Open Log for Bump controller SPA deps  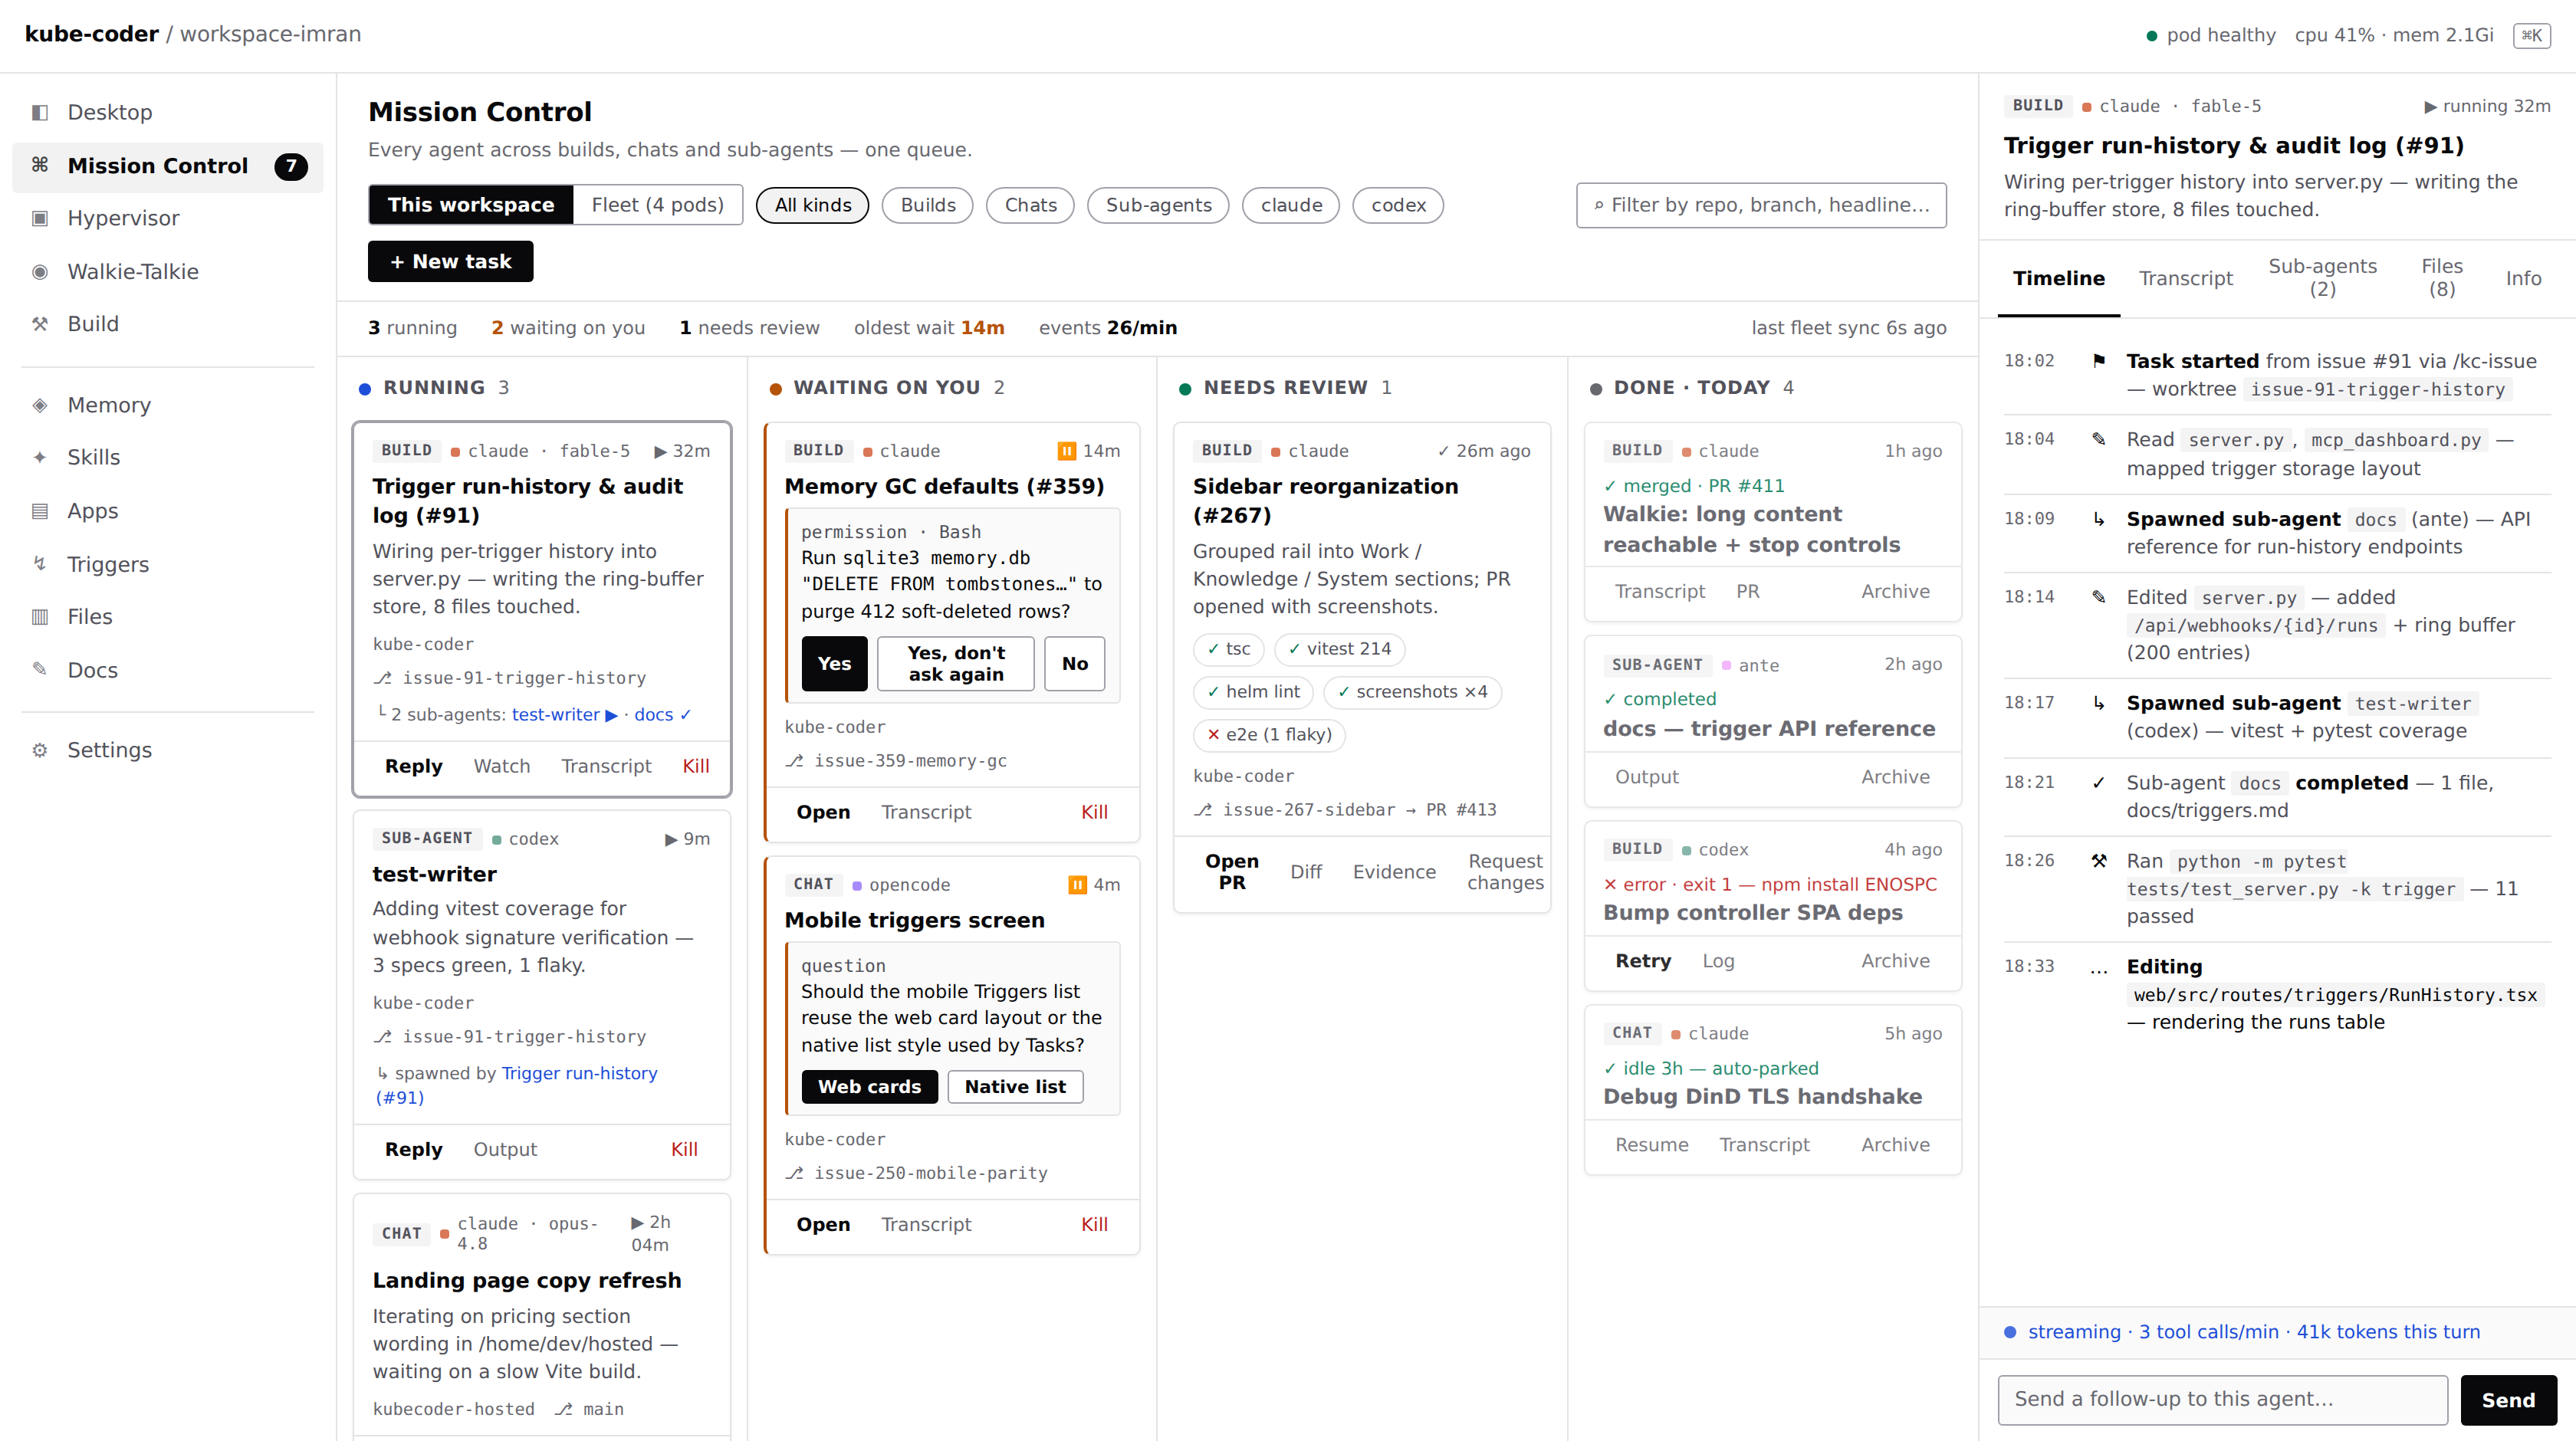(1718, 961)
